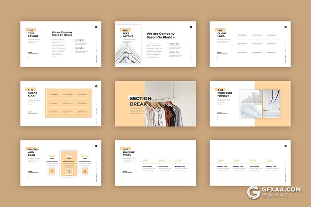
Task: Click black circle badge on Portfolio Project slide
Action: coord(285,87)
